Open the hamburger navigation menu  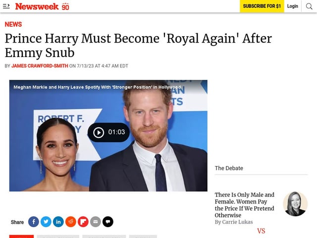(6, 6)
